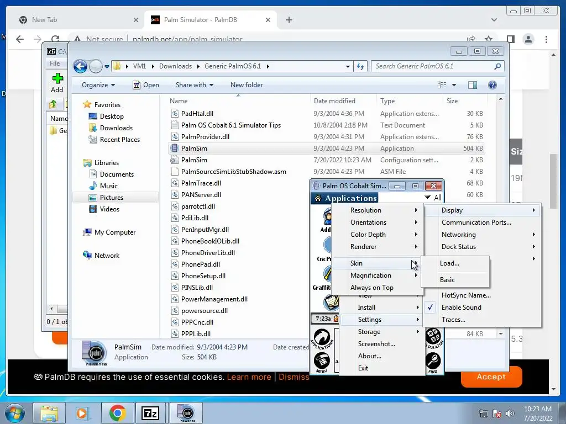Expand the Color Depth submenu

[x=376, y=235]
